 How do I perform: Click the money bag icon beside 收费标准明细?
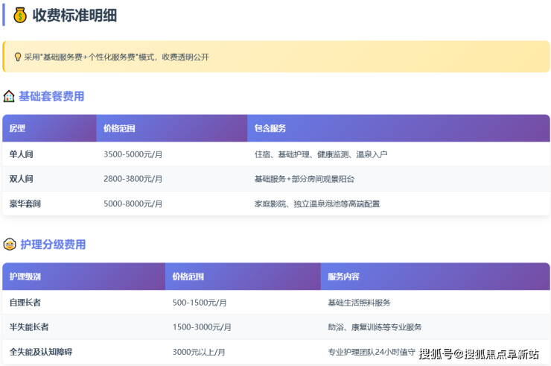click(x=20, y=15)
